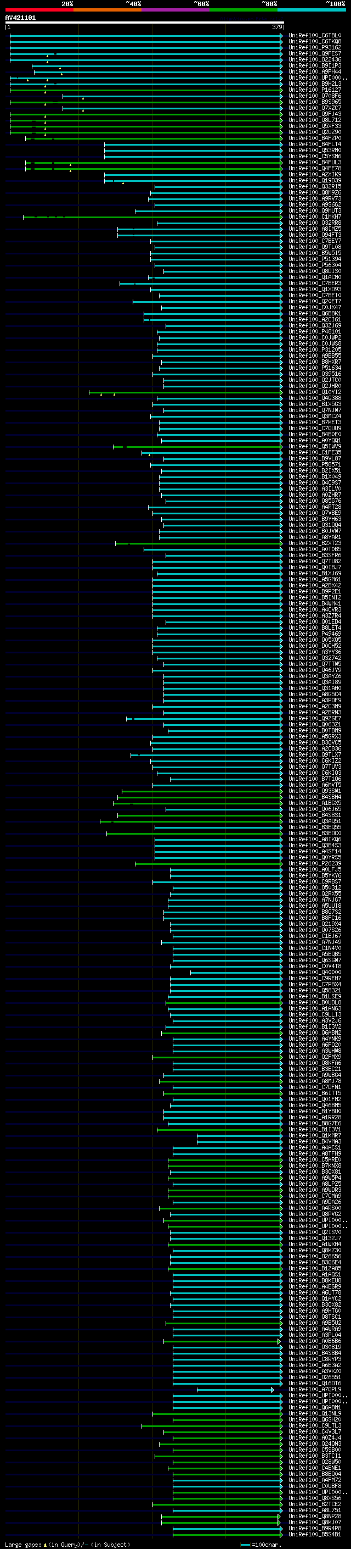Open hit UniRef100_Q6ABM1
The height and width of the screenshot is (1549, 351).
coord(315,1407)
